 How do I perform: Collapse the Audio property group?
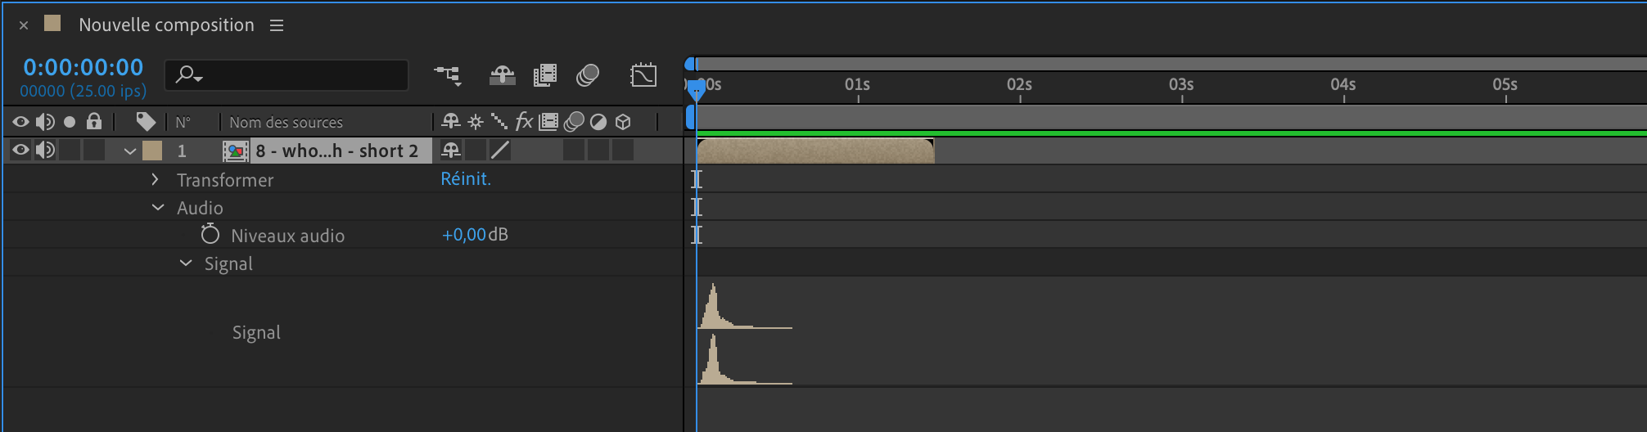[x=158, y=207]
